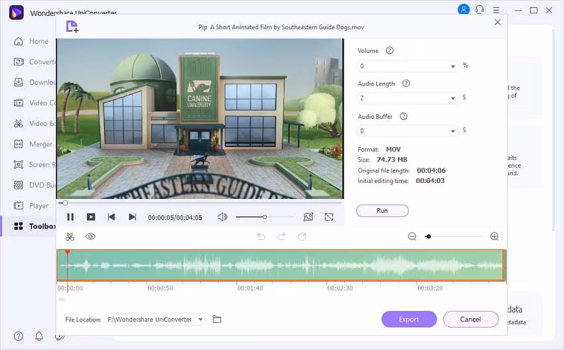Click the 00:02:30 timeline ruler mark
This screenshot has width=564, height=350.
pyautogui.click(x=340, y=288)
